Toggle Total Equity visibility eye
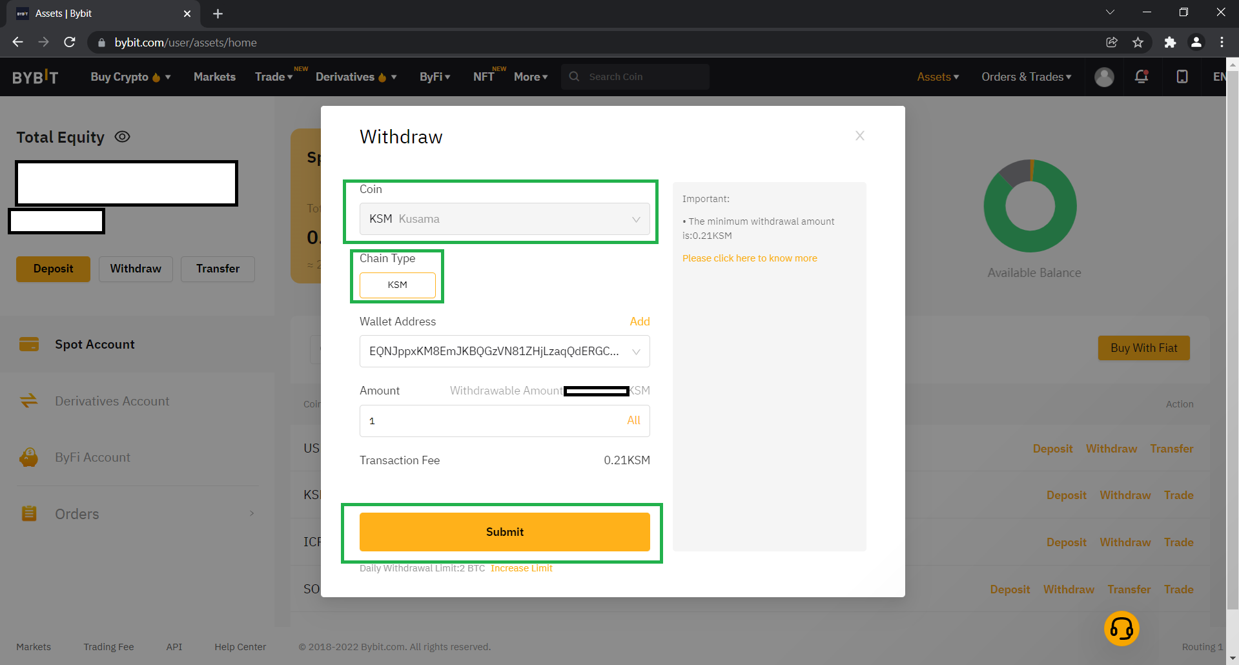 (122, 137)
